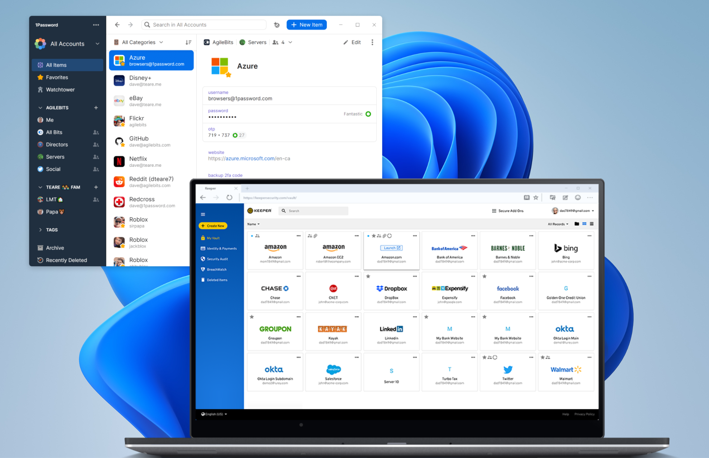Screen dimensions: 709x458
Task: Reload the Keeper browser page
Action: (x=230, y=198)
